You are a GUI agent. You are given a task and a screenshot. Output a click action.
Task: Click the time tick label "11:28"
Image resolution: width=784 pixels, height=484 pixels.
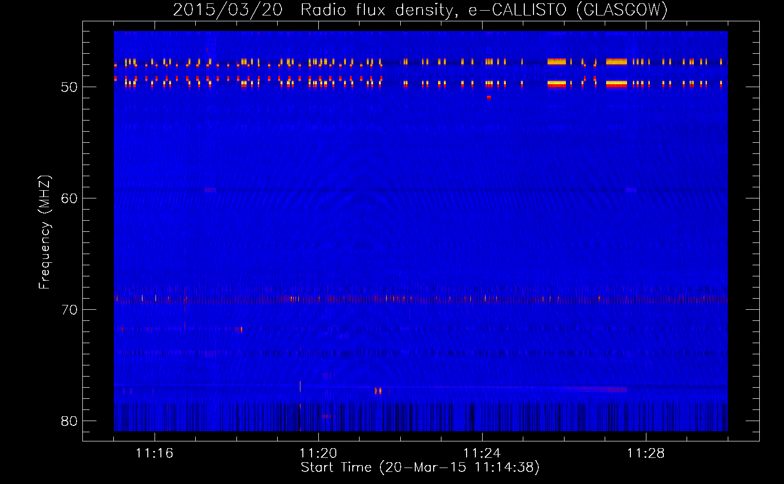[646, 453]
